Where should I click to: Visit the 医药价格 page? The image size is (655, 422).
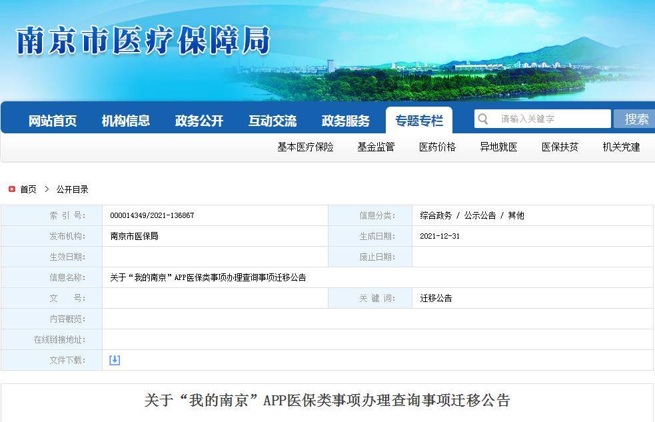pos(437,147)
